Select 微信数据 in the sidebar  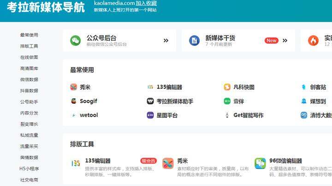point(29,80)
